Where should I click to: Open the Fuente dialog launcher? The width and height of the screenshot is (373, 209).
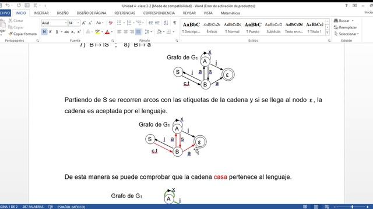coord(112,41)
